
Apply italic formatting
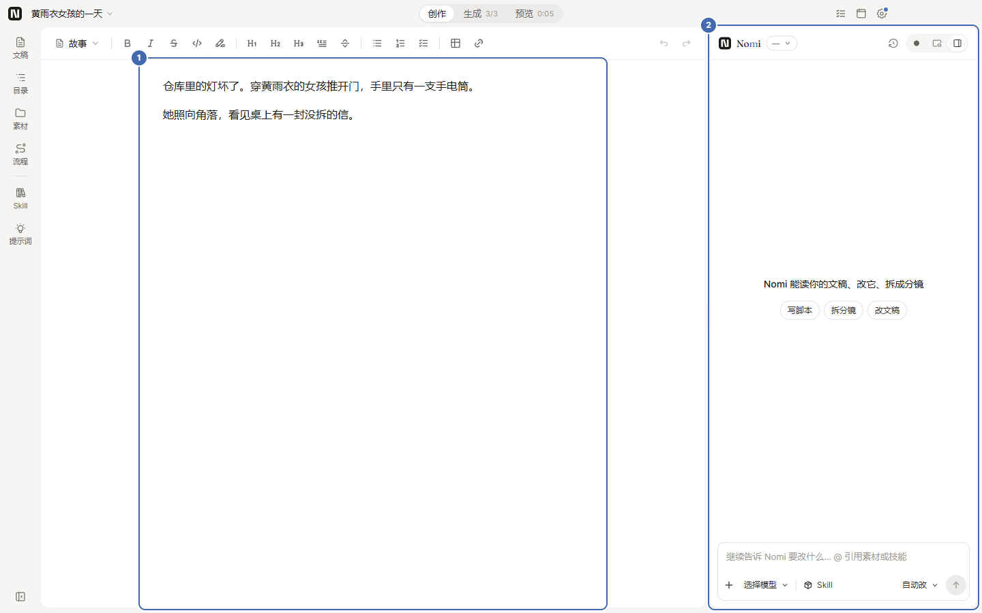[151, 44]
